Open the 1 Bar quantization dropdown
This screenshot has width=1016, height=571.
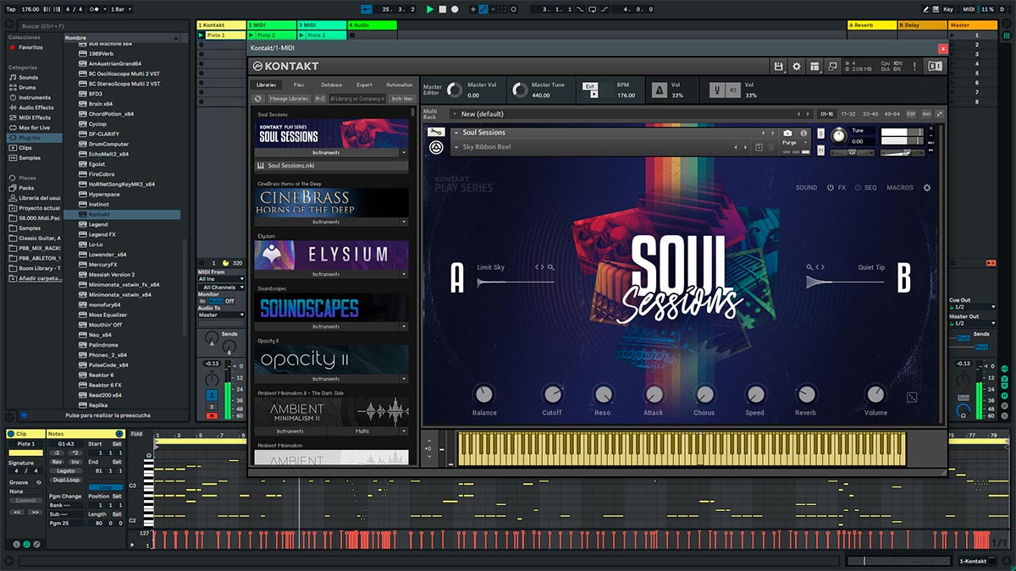[x=122, y=9]
